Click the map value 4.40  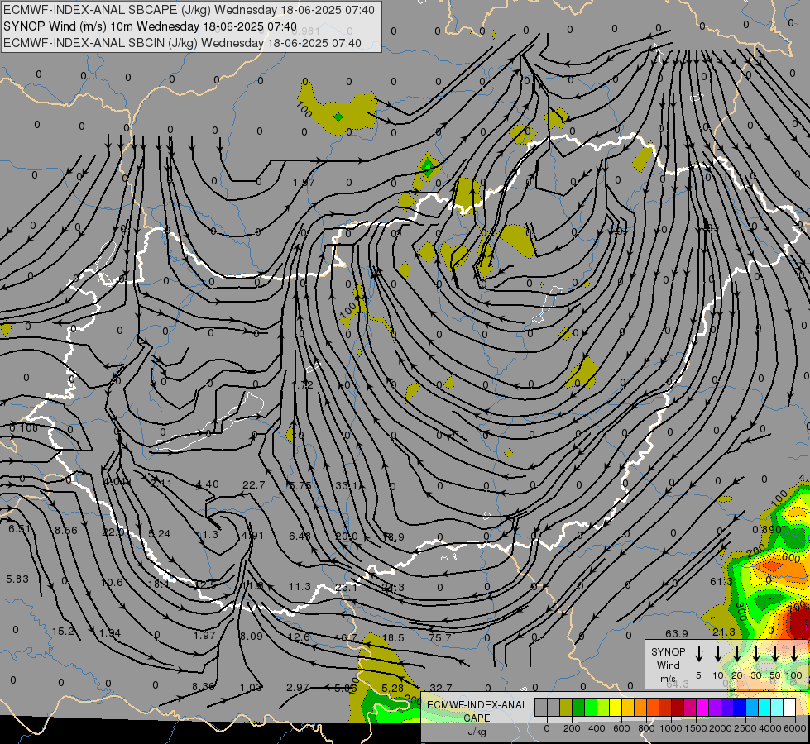pos(207,484)
